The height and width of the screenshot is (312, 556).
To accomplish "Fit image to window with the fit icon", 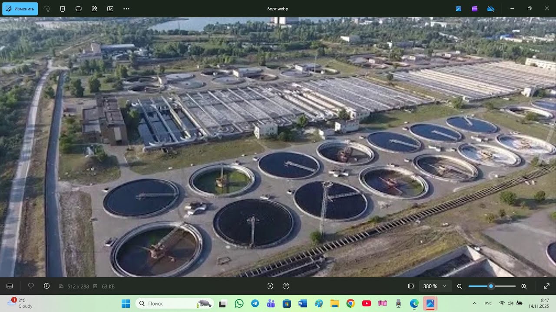I will tap(411, 286).
